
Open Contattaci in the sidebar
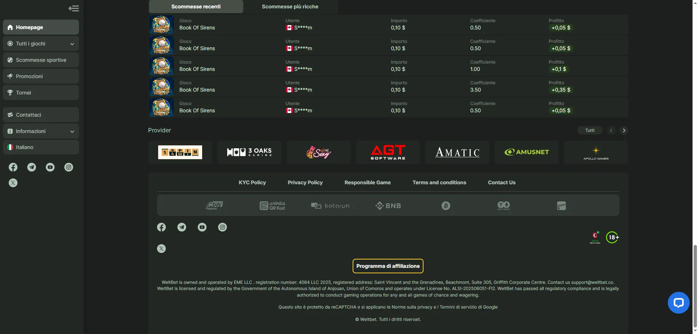coord(41,115)
